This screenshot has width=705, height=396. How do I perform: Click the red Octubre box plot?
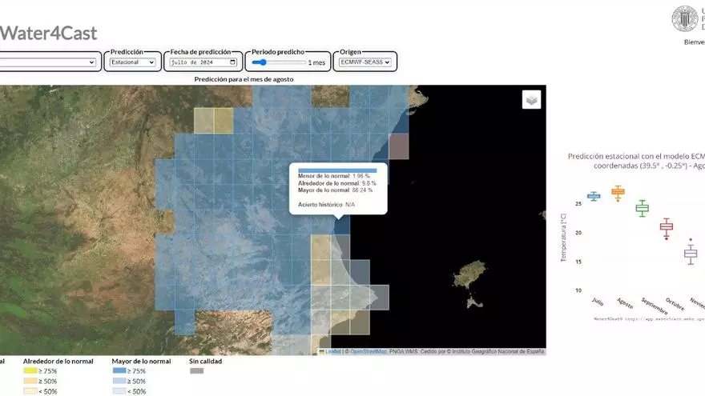pyautogui.click(x=666, y=227)
